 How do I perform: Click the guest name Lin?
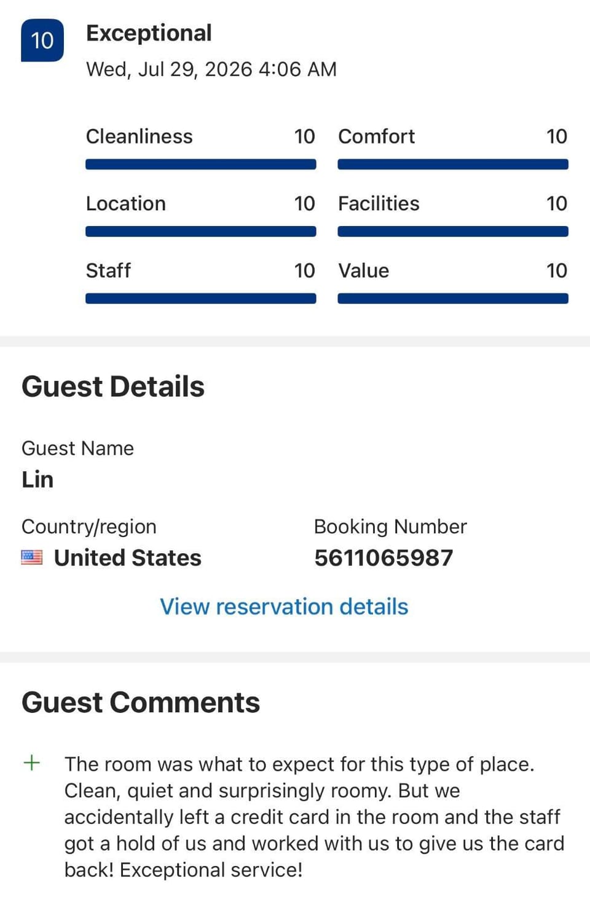37,479
